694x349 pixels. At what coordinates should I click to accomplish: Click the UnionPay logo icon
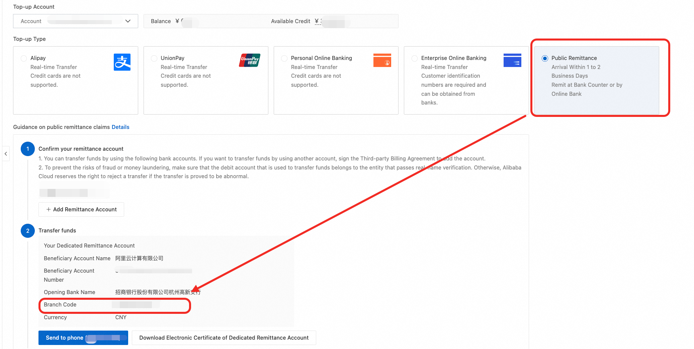[250, 60]
